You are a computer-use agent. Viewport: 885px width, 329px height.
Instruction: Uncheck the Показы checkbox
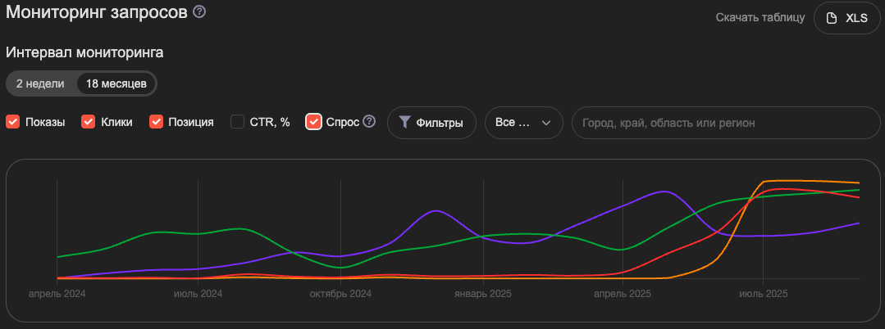point(13,122)
